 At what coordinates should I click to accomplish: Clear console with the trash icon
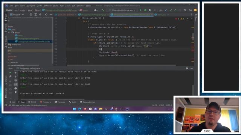pyautogui.click(x=15, y=92)
